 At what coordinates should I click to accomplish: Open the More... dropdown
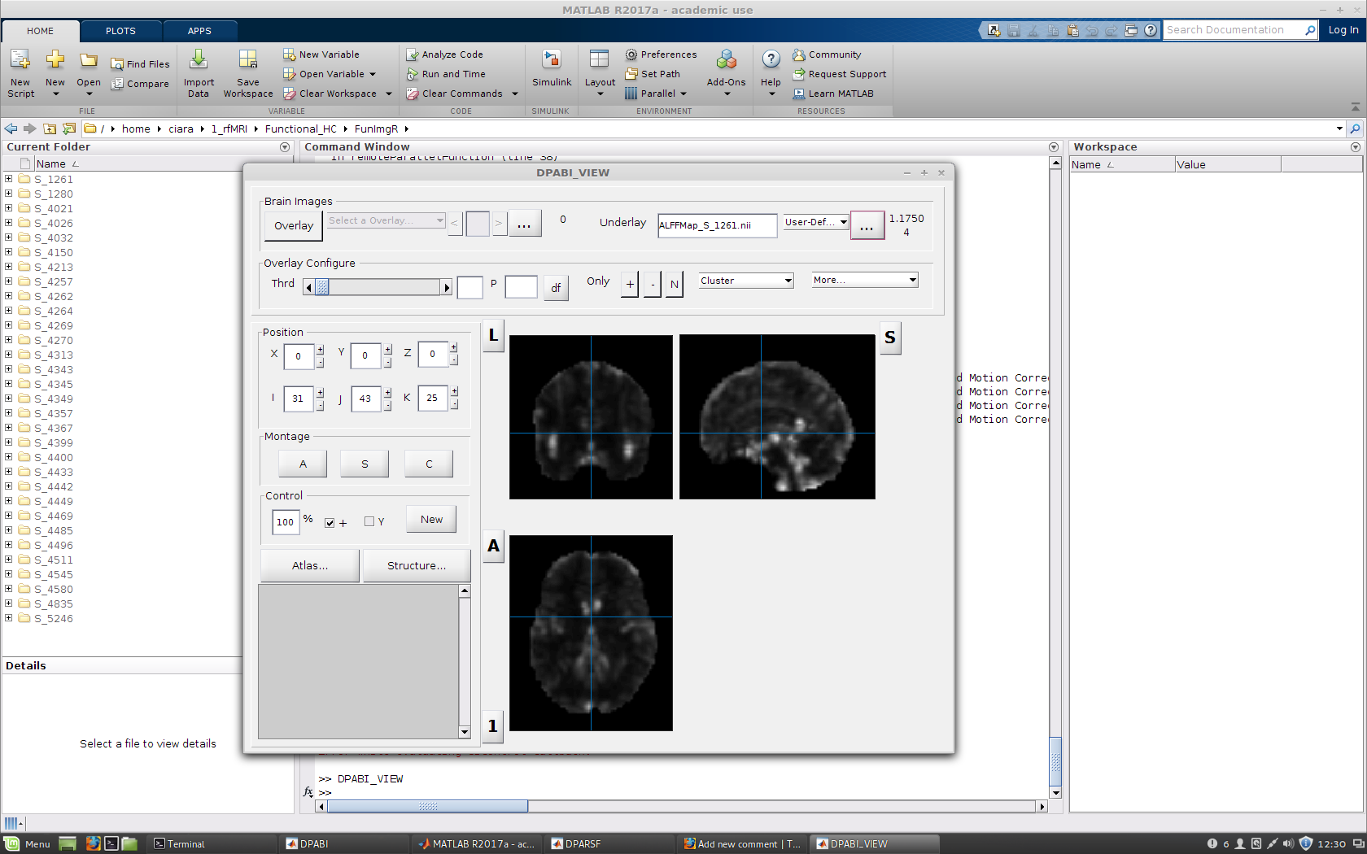click(x=865, y=280)
